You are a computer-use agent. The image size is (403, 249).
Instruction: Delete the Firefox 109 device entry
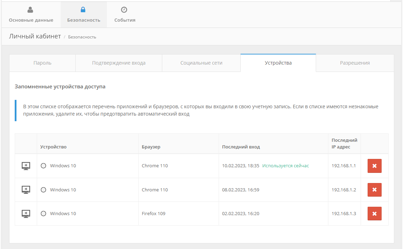click(x=374, y=213)
